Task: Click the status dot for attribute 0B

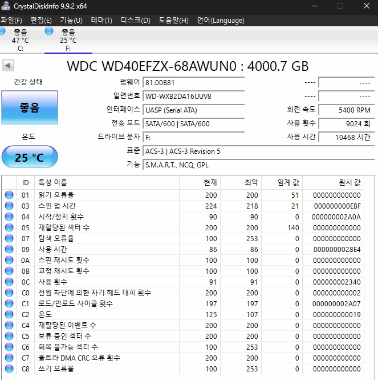Action: [x=9, y=271]
